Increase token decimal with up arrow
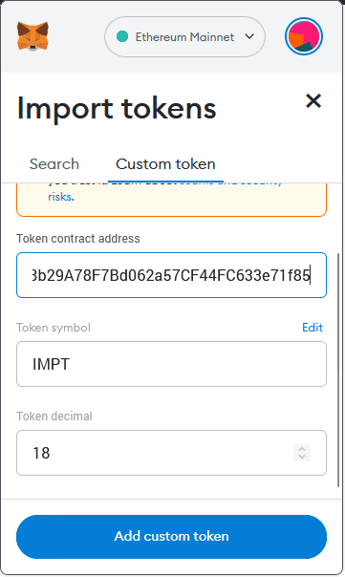 point(302,449)
